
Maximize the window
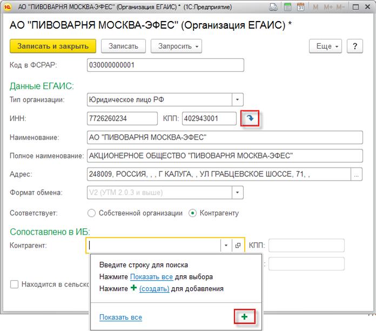pyautogui.click(x=356, y=7)
